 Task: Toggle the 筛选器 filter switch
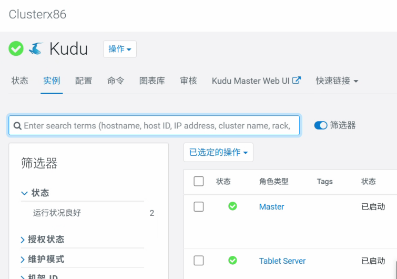[x=321, y=125]
